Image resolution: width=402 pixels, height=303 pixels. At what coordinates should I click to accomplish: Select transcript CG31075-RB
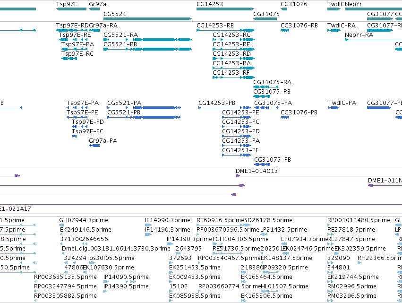pos(262,96)
